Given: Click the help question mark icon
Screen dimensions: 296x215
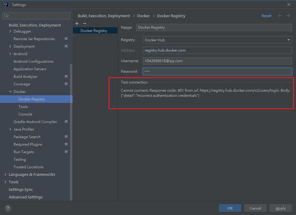Looking at the screenshot, I should coord(8,208).
